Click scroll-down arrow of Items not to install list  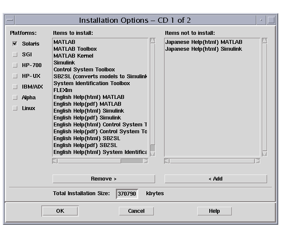[x=264, y=154]
